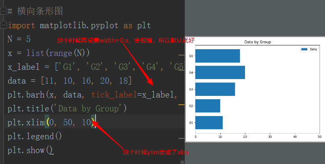Click the 'Data' legend label in chart
The width and height of the screenshot is (325, 164).
tap(313, 49)
